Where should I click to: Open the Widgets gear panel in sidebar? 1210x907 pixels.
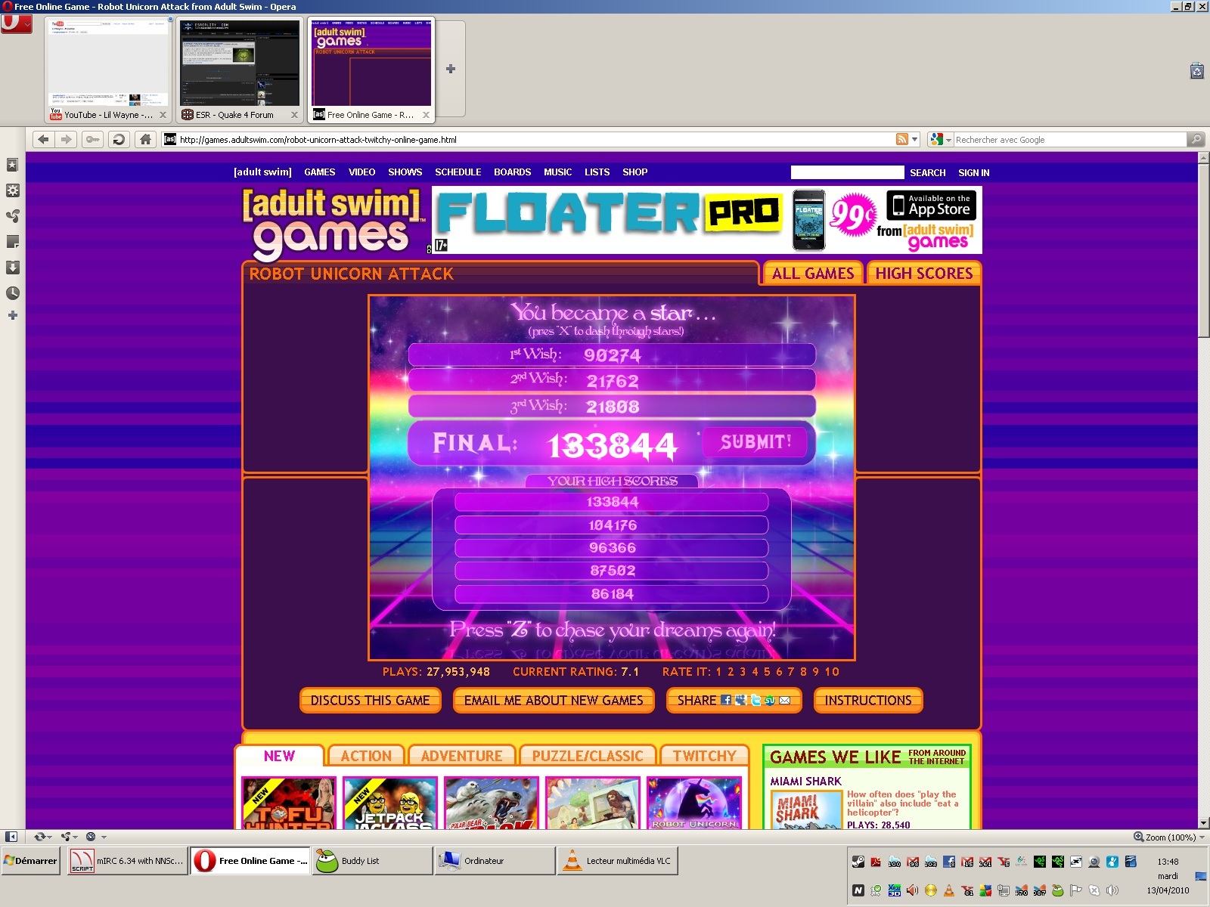[12, 190]
